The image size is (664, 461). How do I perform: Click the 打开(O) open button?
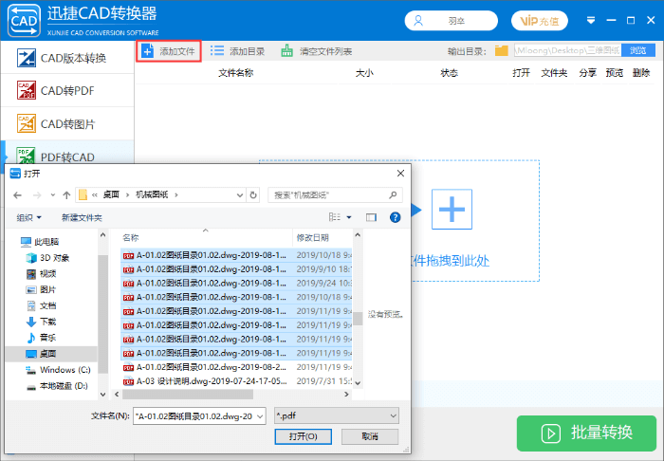pyautogui.click(x=304, y=436)
